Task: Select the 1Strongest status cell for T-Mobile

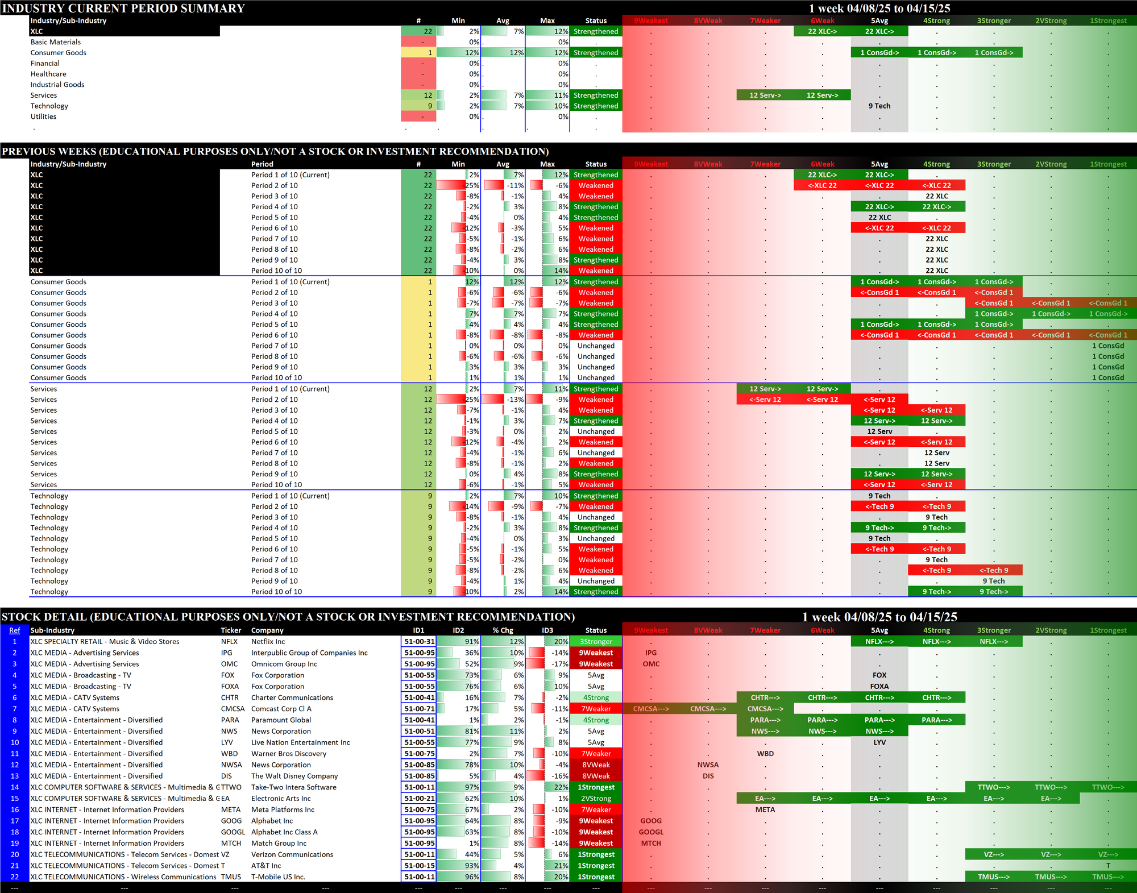Action: [595, 877]
